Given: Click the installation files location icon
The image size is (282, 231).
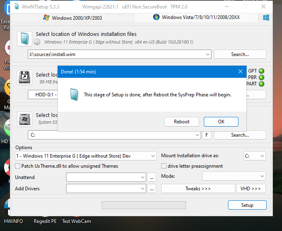Looking at the screenshot, I should pyautogui.click(x=25, y=39).
